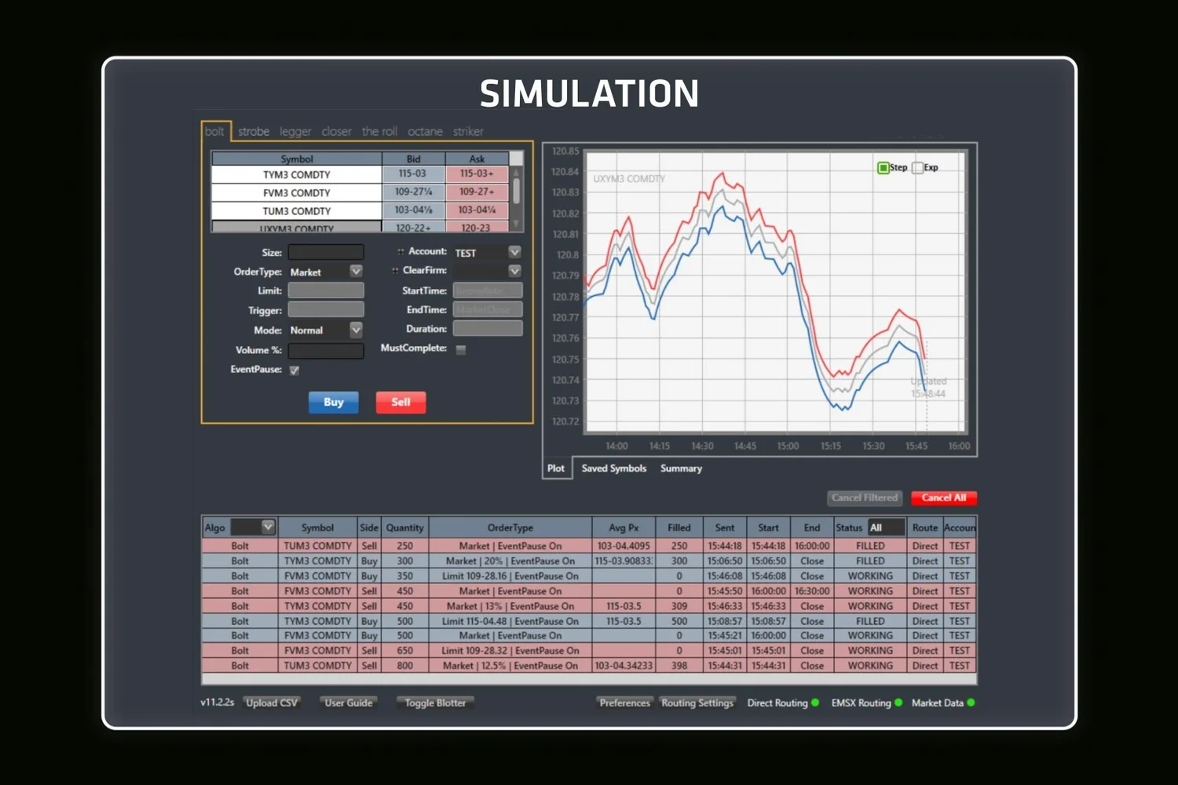This screenshot has width=1178, height=785.
Task: Click the drag handle icon beside ClearFirm
Action: 393,270
